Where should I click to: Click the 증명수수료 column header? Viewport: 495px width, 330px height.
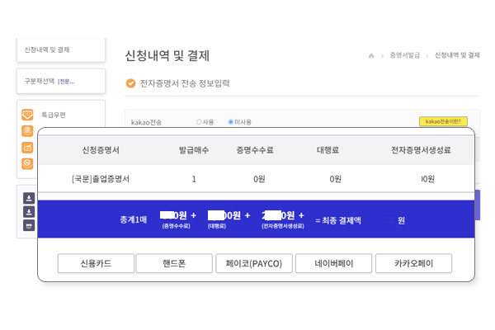255,150
